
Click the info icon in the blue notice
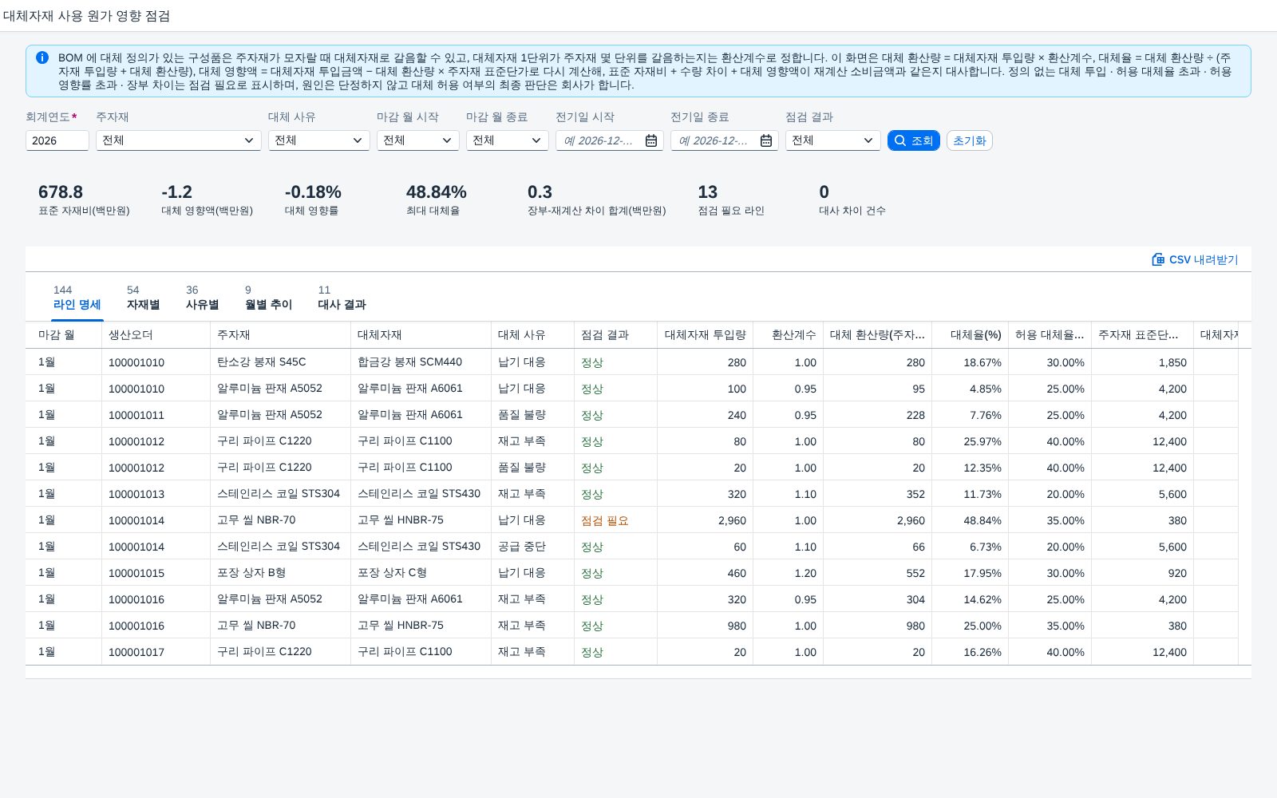click(x=42, y=57)
